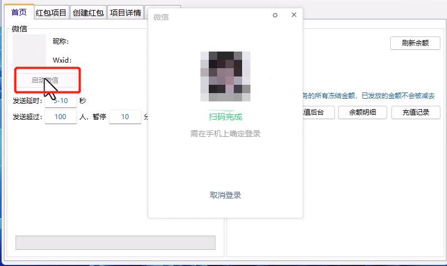Click the Wxid label
Screen dimensions: 447x266
click(x=62, y=60)
